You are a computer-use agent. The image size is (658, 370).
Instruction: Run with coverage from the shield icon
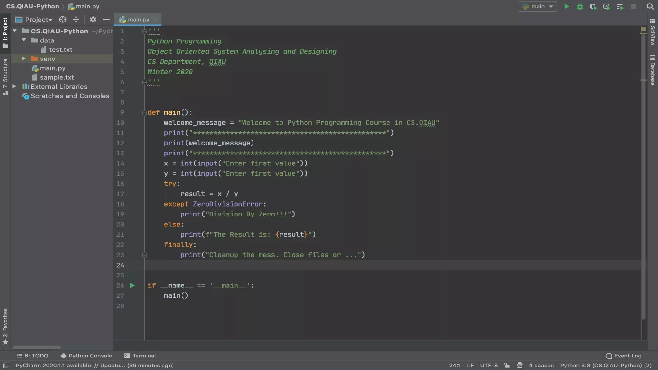point(593,7)
